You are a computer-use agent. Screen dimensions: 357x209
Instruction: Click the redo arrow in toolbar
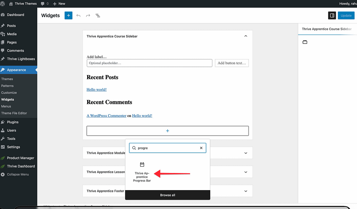point(88,16)
